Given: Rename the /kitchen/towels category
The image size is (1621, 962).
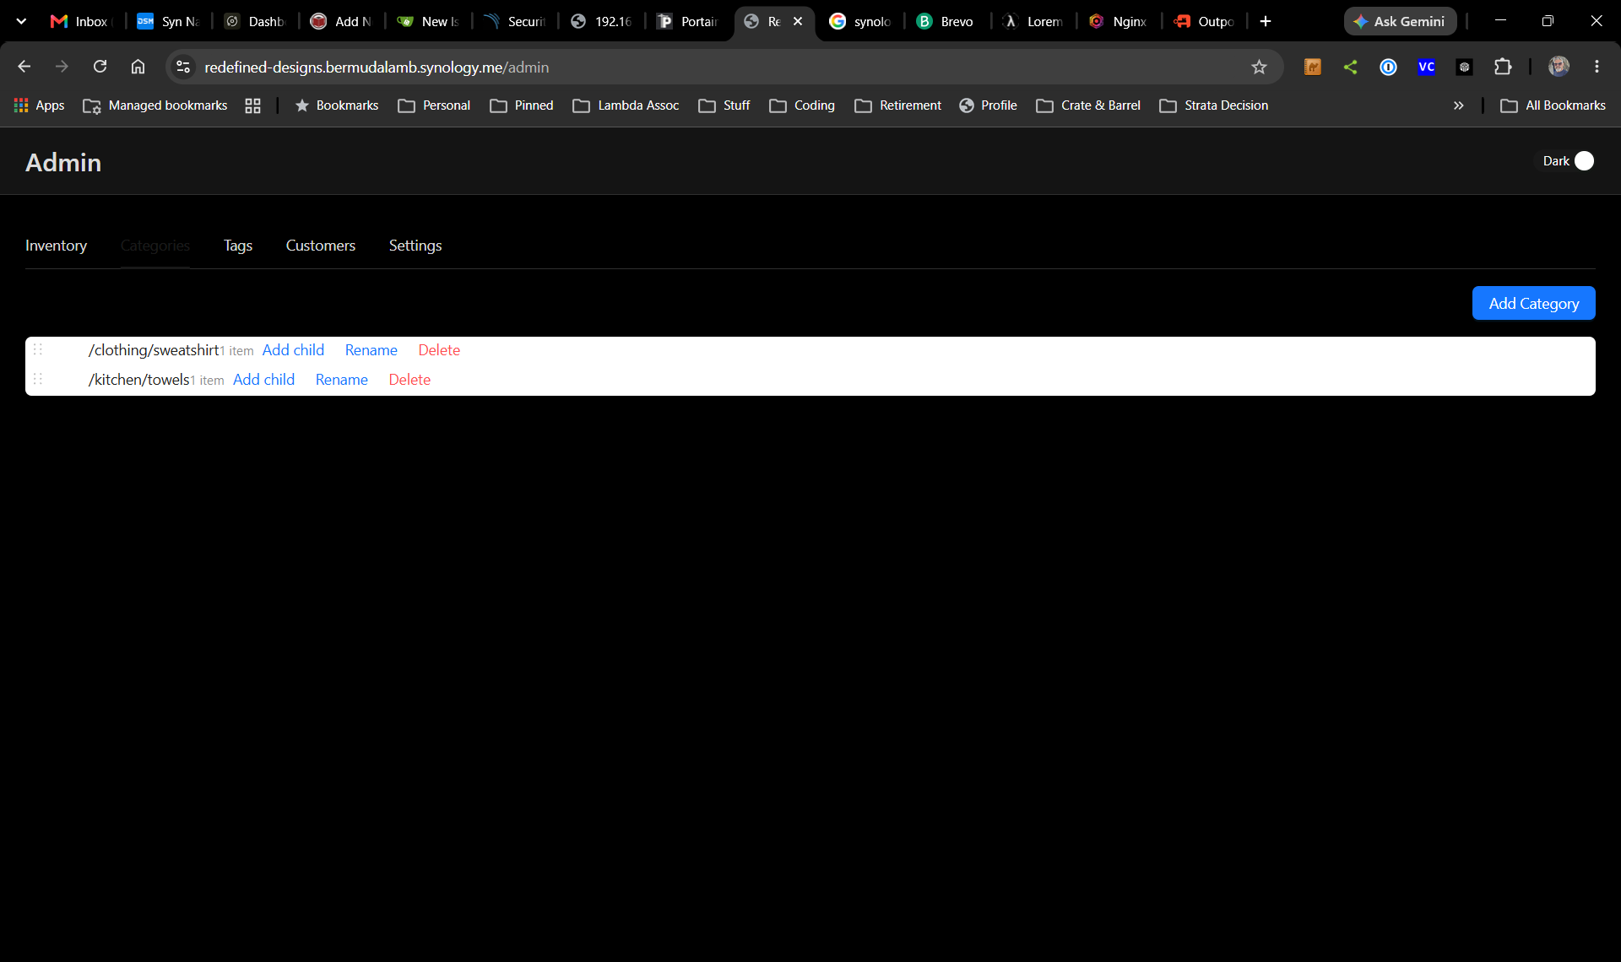Looking at the screenshot, I should [342, 380].
